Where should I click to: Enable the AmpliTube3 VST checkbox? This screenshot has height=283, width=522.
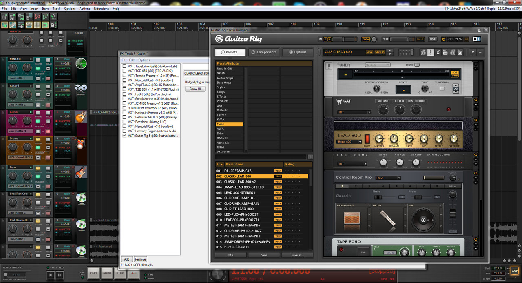[x=125, y=85]
